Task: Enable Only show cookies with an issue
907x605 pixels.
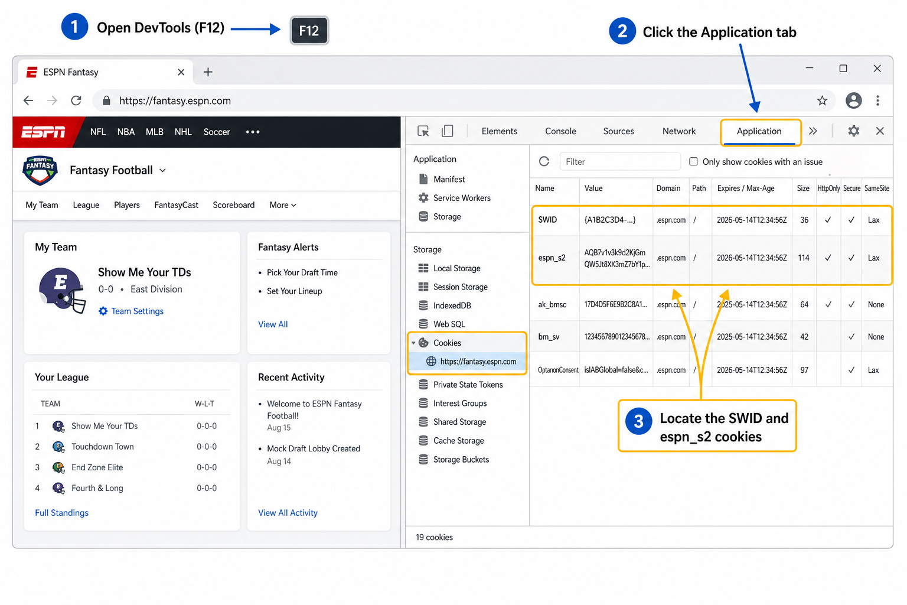Action: (x=693, y=161)
